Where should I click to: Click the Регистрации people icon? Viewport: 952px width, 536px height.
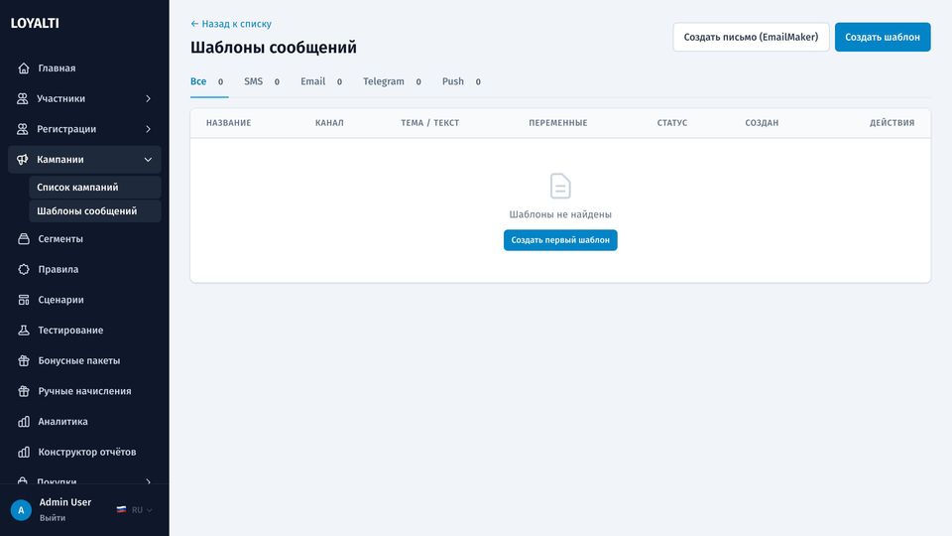point(23,129)
